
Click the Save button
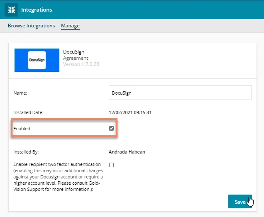240,202
